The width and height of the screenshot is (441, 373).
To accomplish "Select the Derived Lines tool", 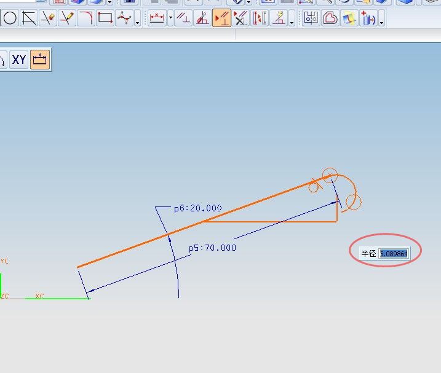I will [29, 18].
